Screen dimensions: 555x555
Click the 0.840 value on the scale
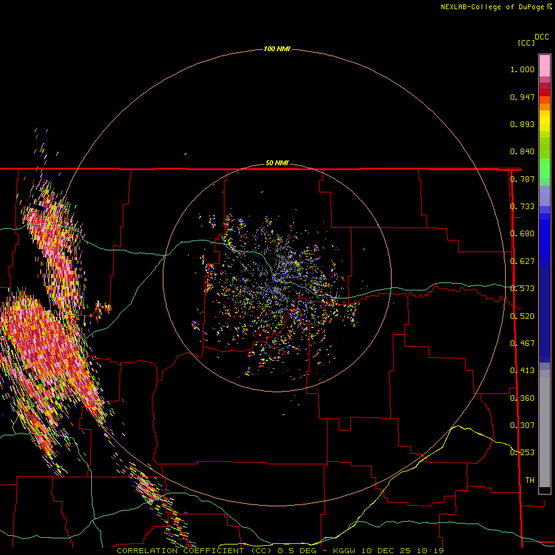[x=522, y=152]
